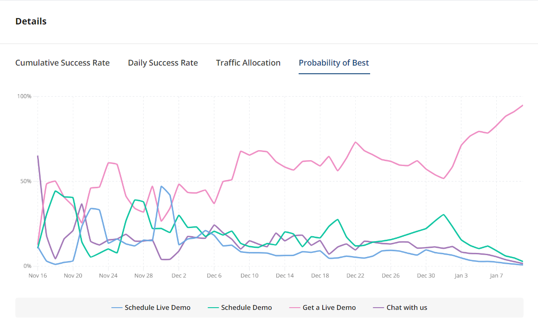Click the Details heading
The width and height of the screenshot is (538, 328).
[30, 21]
